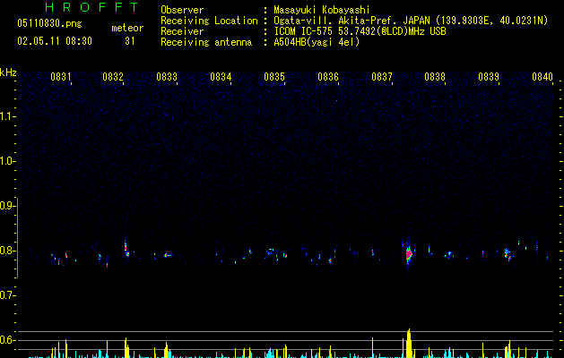Click the 0.7 kHz axis label
Screen dimensions: 564x358
point(7,295)
